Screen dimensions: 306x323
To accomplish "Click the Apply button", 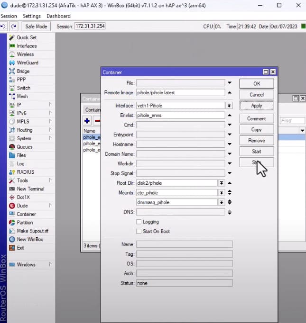I will [257, 106].
